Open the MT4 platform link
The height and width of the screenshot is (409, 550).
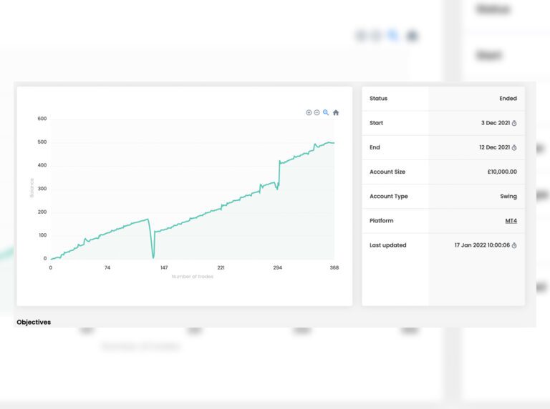click(511, 221)
